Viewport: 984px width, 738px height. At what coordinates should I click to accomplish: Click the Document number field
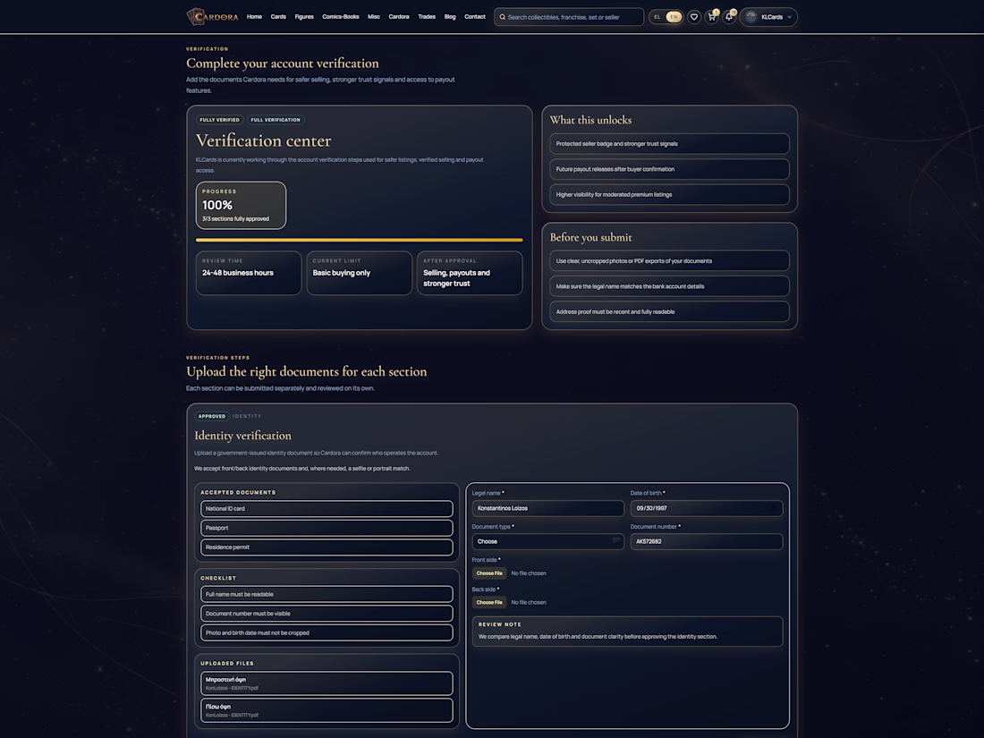click(x=706, y=541)
